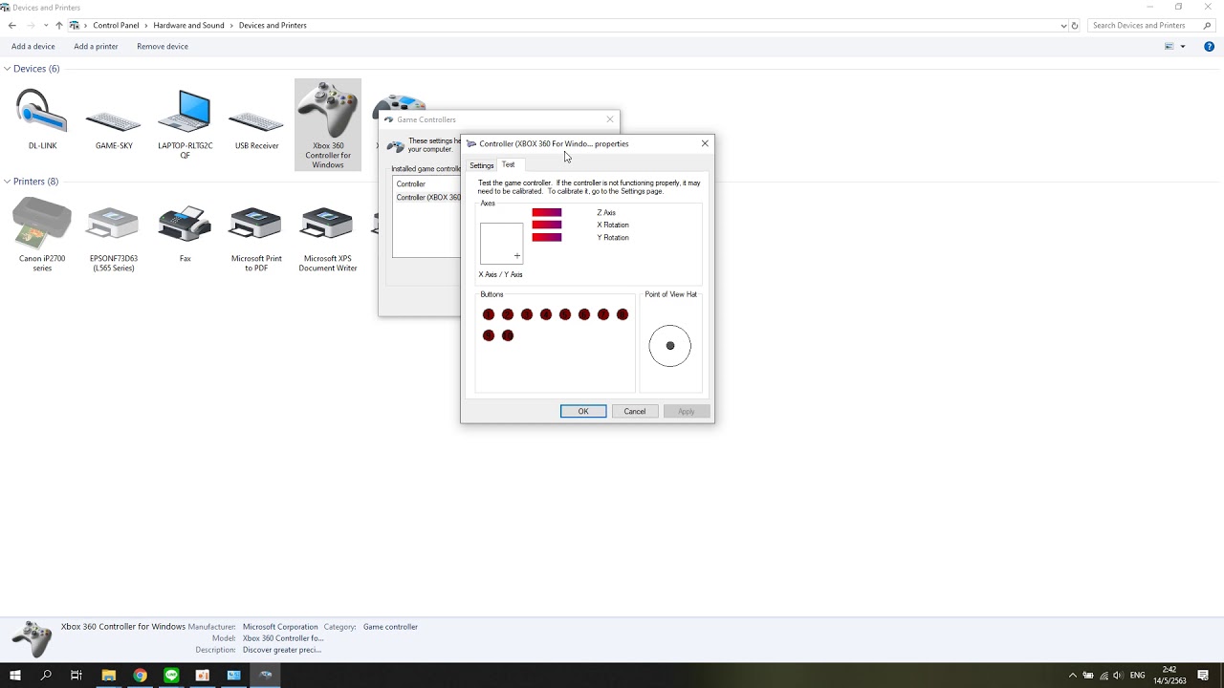The image size is (1224, 688).
Task: Click 'Microsoft Corporation' manufacturer text
Action: [280, 627]
